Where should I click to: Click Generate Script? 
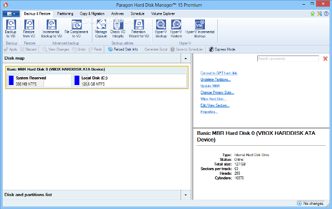click(156, 49)
